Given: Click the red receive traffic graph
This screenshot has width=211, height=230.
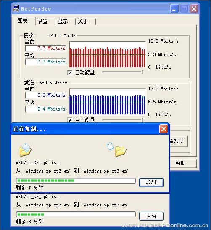Looking at the screenshot, I should point(107,54).
